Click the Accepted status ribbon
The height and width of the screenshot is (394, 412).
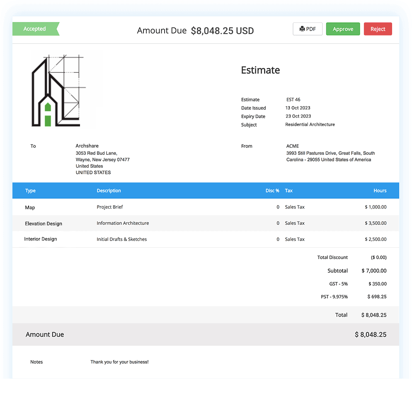[35, 29]
